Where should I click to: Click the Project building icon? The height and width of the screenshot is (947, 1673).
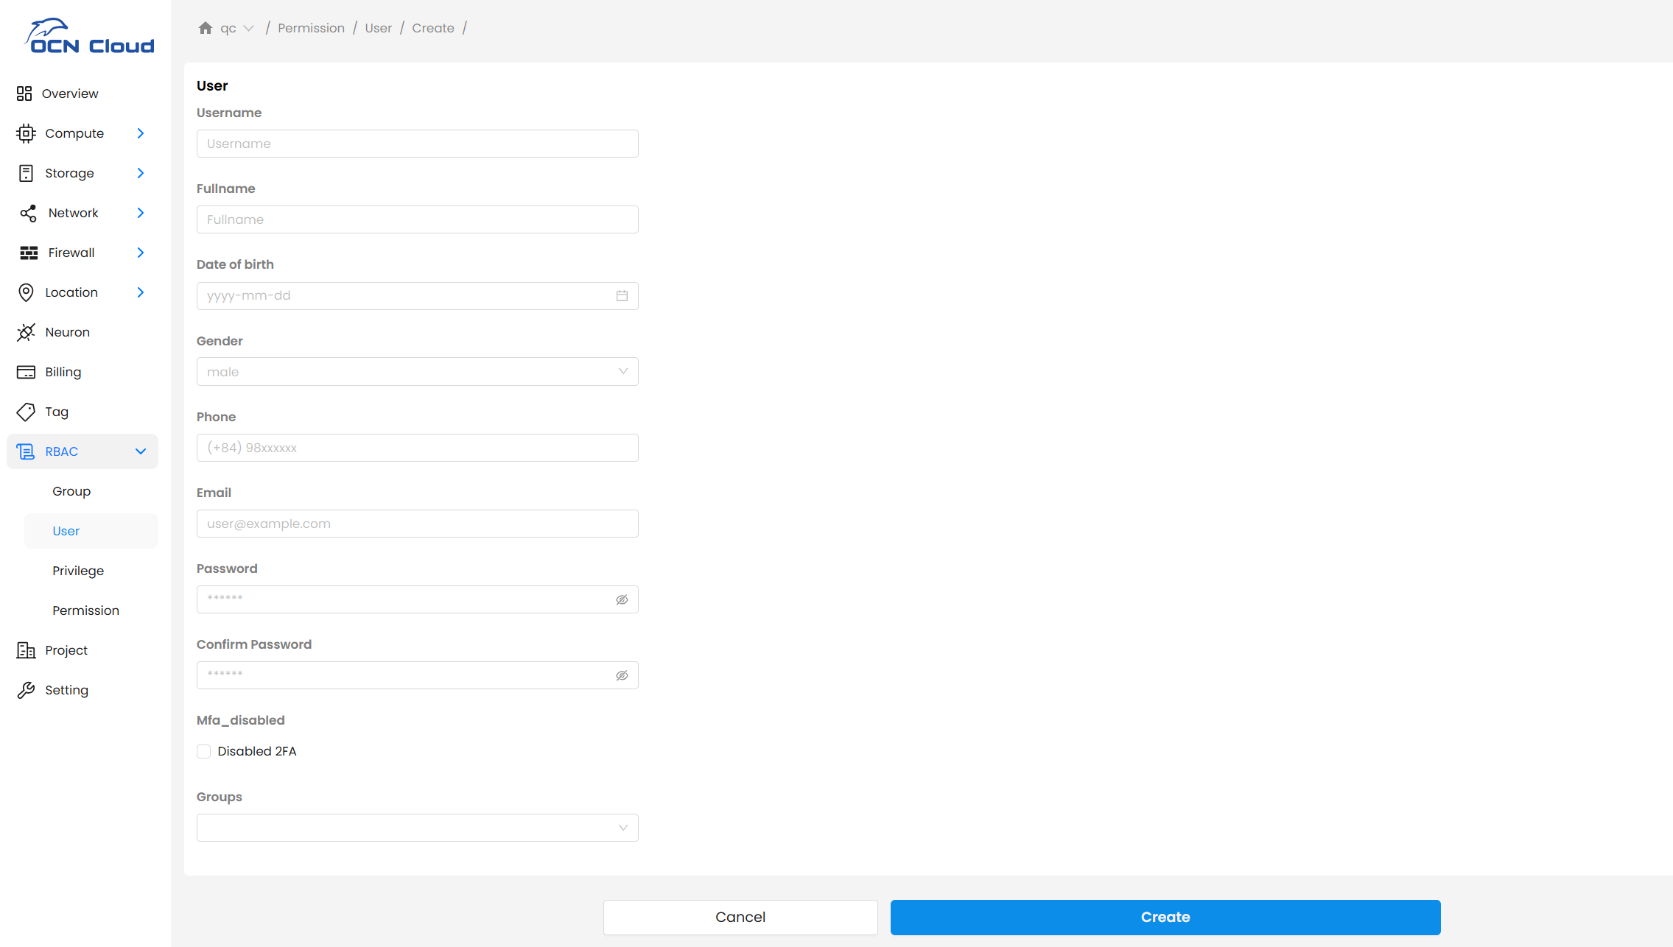pyautogui.click(x=26, y=650)
